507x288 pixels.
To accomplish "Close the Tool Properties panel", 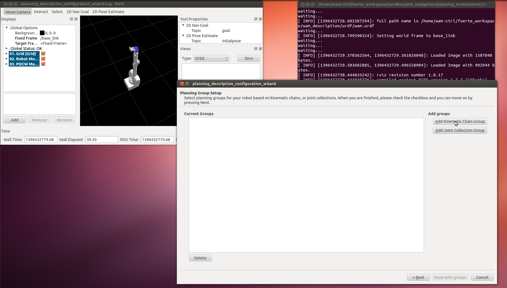I will (260, 19).
